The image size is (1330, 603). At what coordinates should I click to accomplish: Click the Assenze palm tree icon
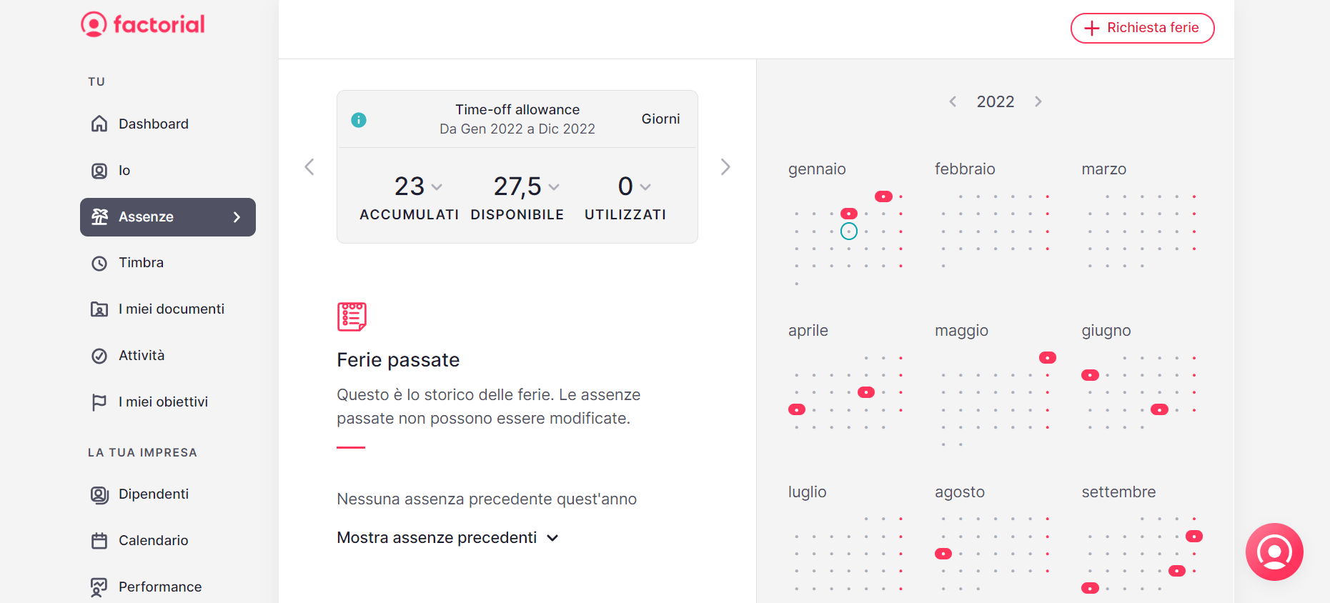tap(99, 216)
